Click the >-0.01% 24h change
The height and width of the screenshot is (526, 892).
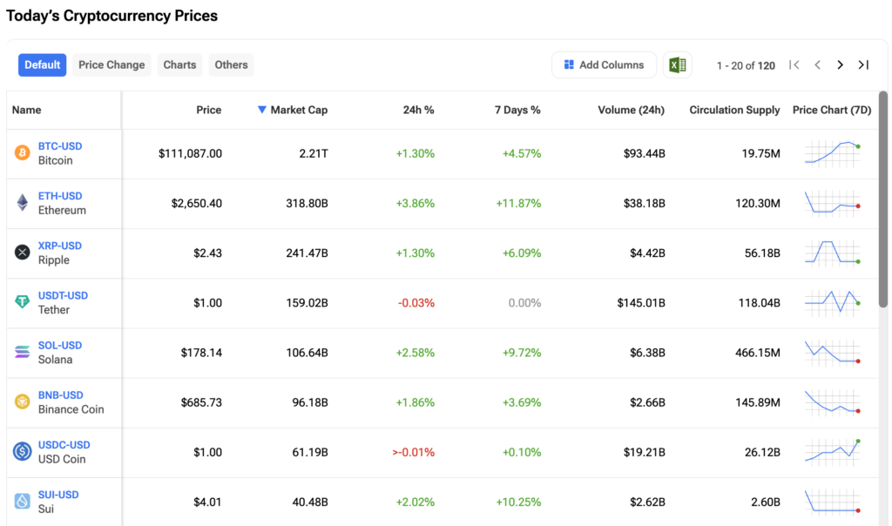pyautogui.click(x=414, y=452)
